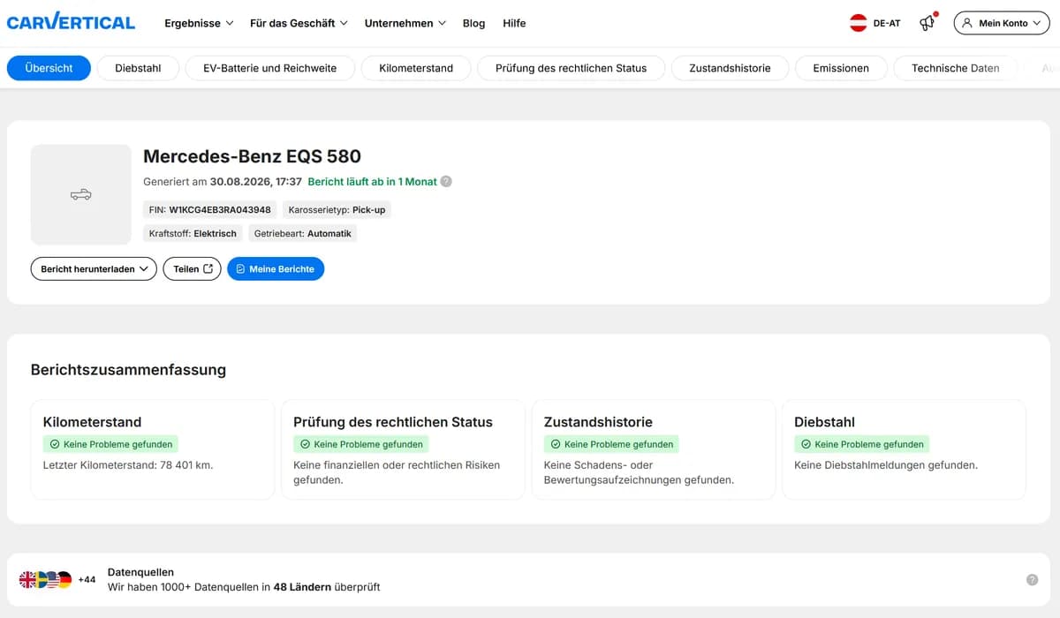The image size is (1060, 618).
Task: Switch to the Kilometerstand tab
Action: pos(416,68)
